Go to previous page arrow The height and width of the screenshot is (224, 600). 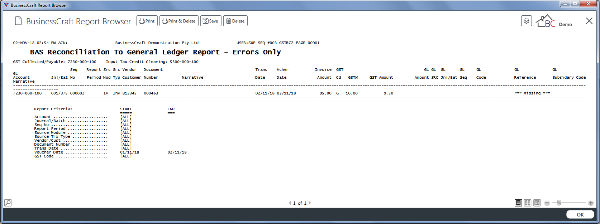tap(290, 203)
